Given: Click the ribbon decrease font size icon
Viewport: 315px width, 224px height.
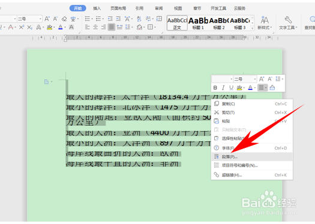Looking at the screenshot, I should pyautogui.click(x=55, y=19).
